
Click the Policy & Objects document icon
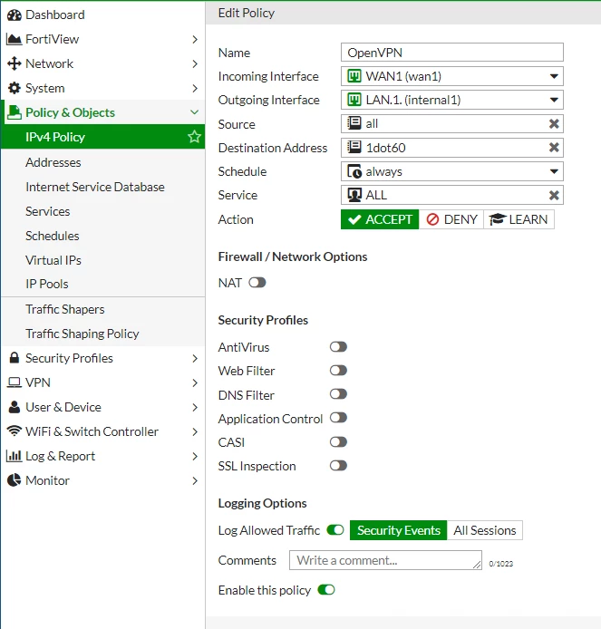(15, 112)
